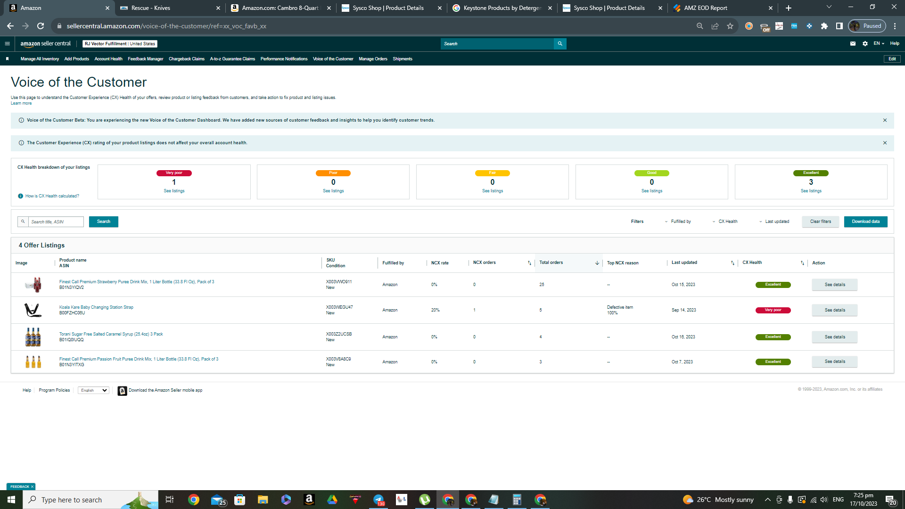The image size is (905, 509).
Task: Click the Chrome zoom magnifier icon in address bar
Action: 700,26
